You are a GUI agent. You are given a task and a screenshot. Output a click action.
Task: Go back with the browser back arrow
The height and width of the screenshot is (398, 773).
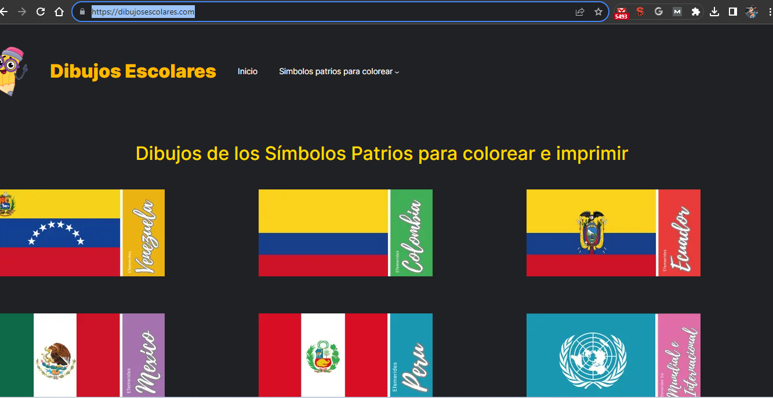(x=3, y=12)
